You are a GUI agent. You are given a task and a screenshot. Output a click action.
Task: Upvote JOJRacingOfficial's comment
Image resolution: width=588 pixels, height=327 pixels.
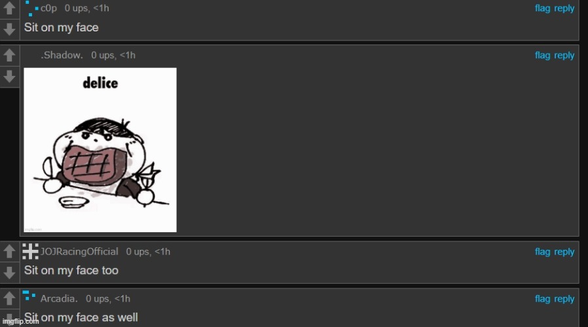coord(9,251)
